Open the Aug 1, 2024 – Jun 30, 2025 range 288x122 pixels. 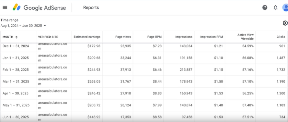click(x=21, y=26)
